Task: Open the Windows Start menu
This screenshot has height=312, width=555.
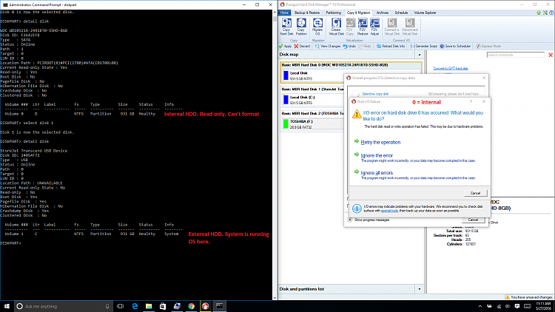Action: coord(7,306)
